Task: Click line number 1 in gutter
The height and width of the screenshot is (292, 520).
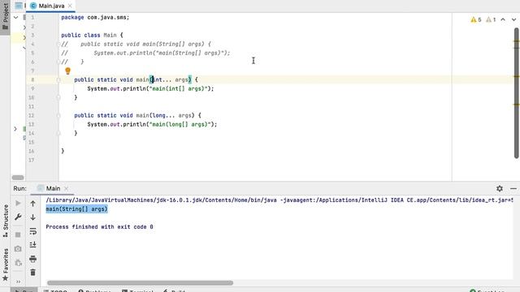Action: coord(32,17)
